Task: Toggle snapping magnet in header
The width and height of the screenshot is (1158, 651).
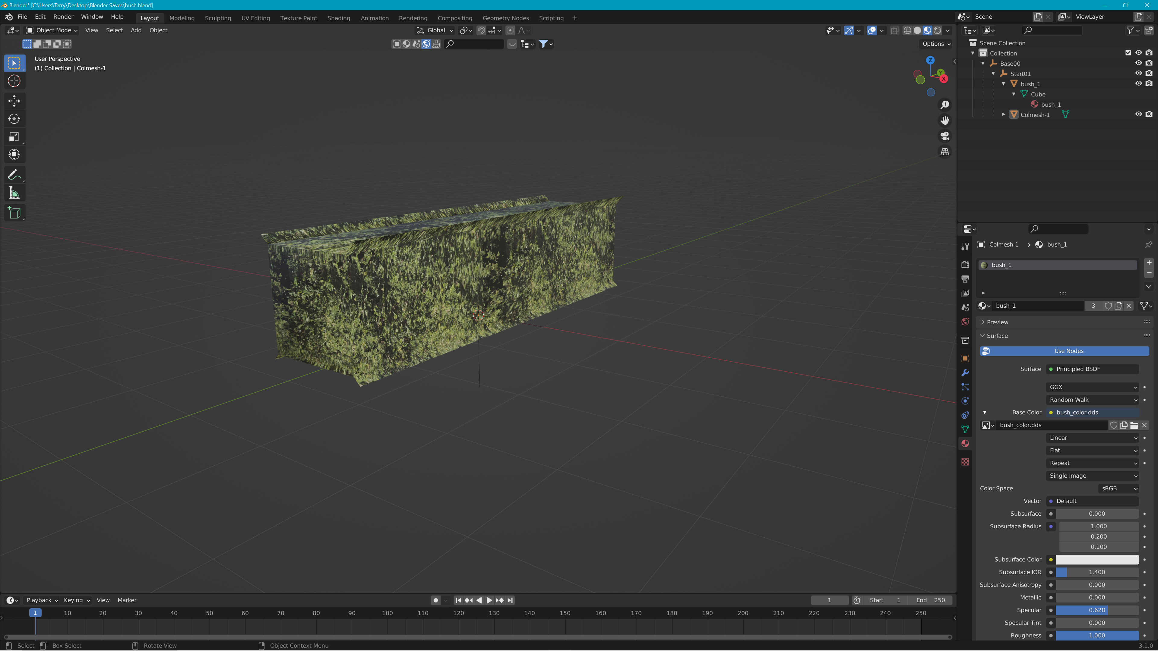Action: 481,30
